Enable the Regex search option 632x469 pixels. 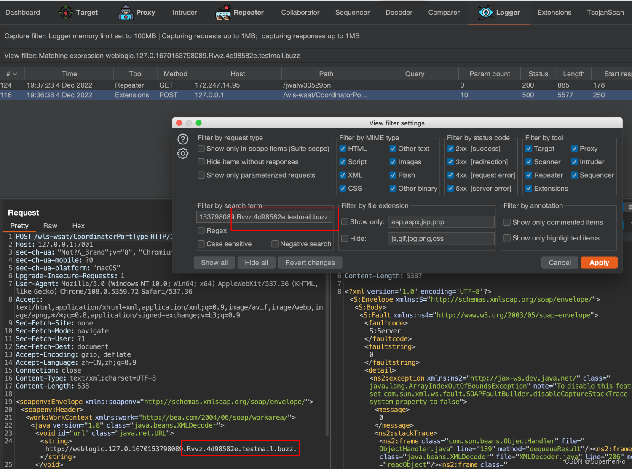coord(201,231)
